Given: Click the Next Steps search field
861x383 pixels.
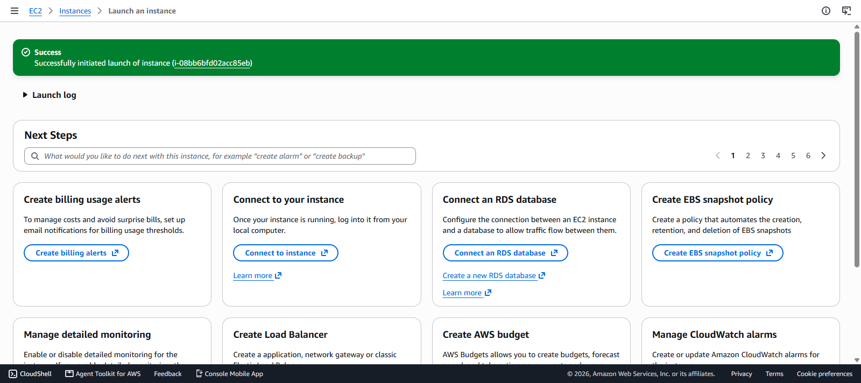Looking at the screenshot, I should pyautogui.click(x=220, y=156).
